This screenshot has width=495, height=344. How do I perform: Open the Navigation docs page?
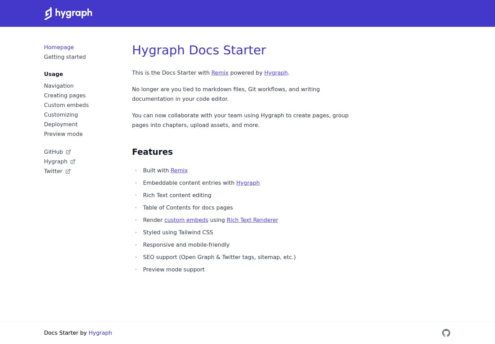click(x=59, y=86)
